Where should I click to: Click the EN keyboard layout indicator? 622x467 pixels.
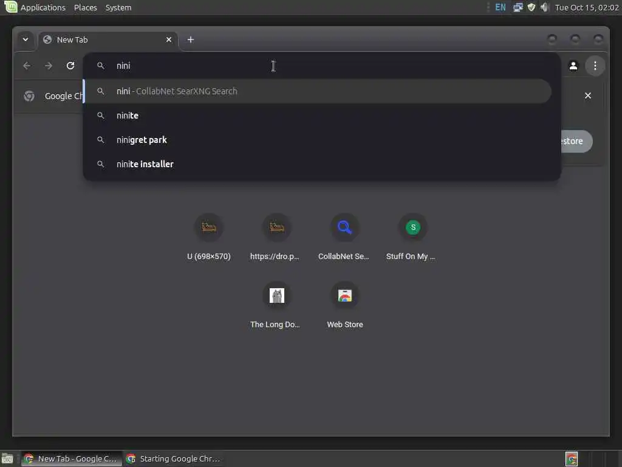click(501, 7)
